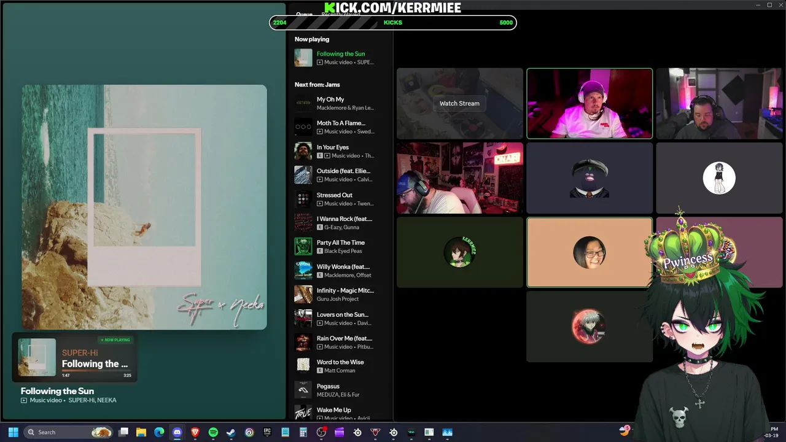The image size is (786, 442).
Task: Click the 'Party All The Time' album cover
Action: tap(303, 247)
